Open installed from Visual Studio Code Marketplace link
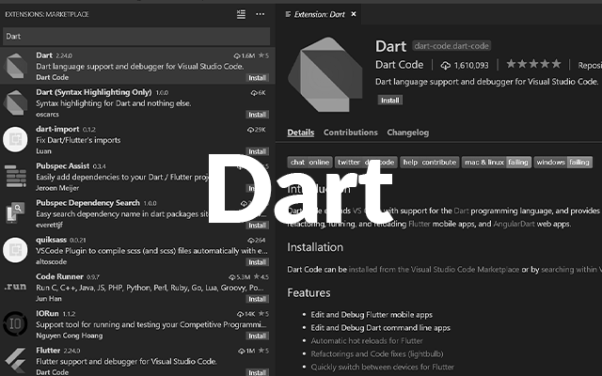Image resolution: width=602 pixels, height=376 pixels. pyautogui.click(x=434, y=270)
